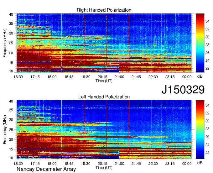Click the 34 dB value on Right Handed colorbar
Screen dimensions: 213x173
tap(207, 21)
